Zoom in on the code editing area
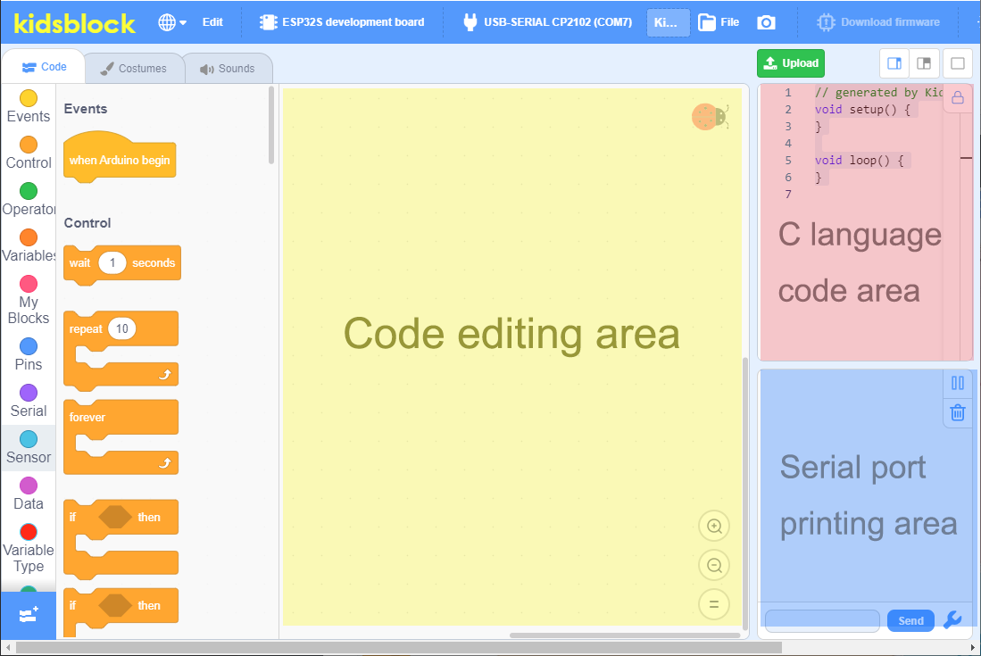981x656 pixels. click(x=714, y=526)
